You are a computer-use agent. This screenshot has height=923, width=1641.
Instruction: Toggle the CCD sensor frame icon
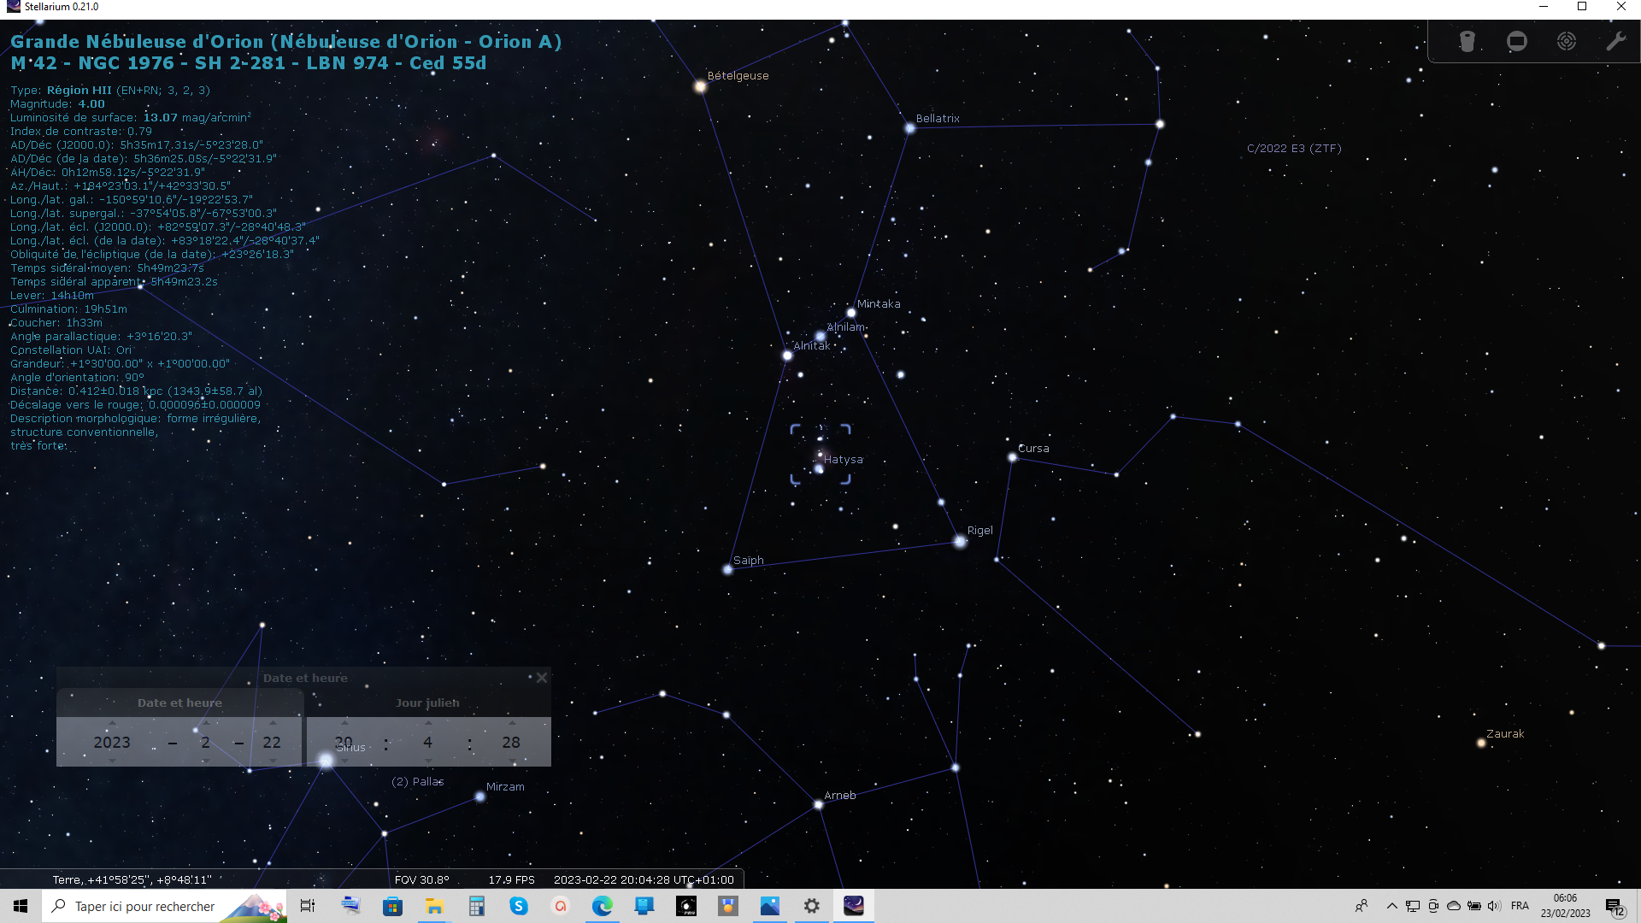pos(1516,41)
